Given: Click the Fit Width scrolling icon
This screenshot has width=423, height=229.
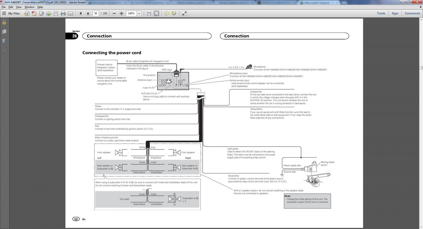Looking at the screenshot, I should 149,13.
